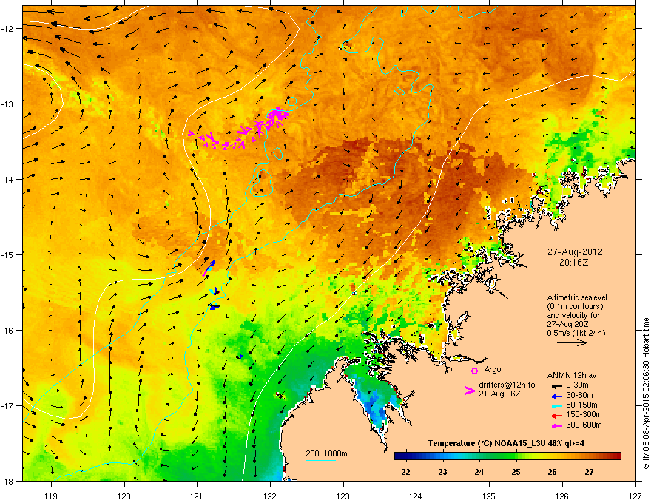Click the dark blue end of temperature colorbar
Viewport: 651px width, 503px height.
[399, 456]
